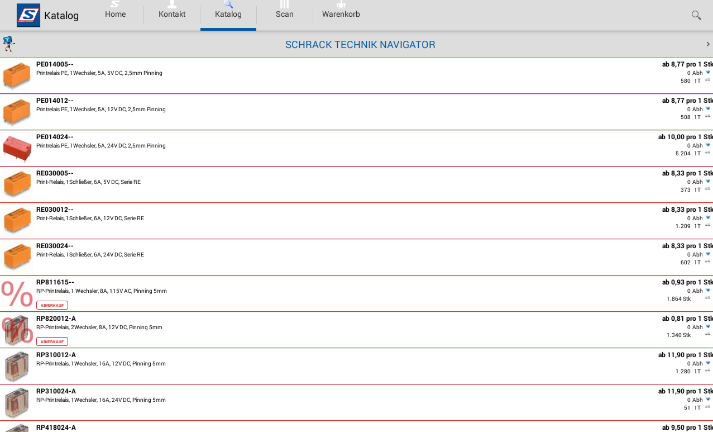Click the delivery truck icon for RE030012--
The image size is (713, 432).
[708, 225]
